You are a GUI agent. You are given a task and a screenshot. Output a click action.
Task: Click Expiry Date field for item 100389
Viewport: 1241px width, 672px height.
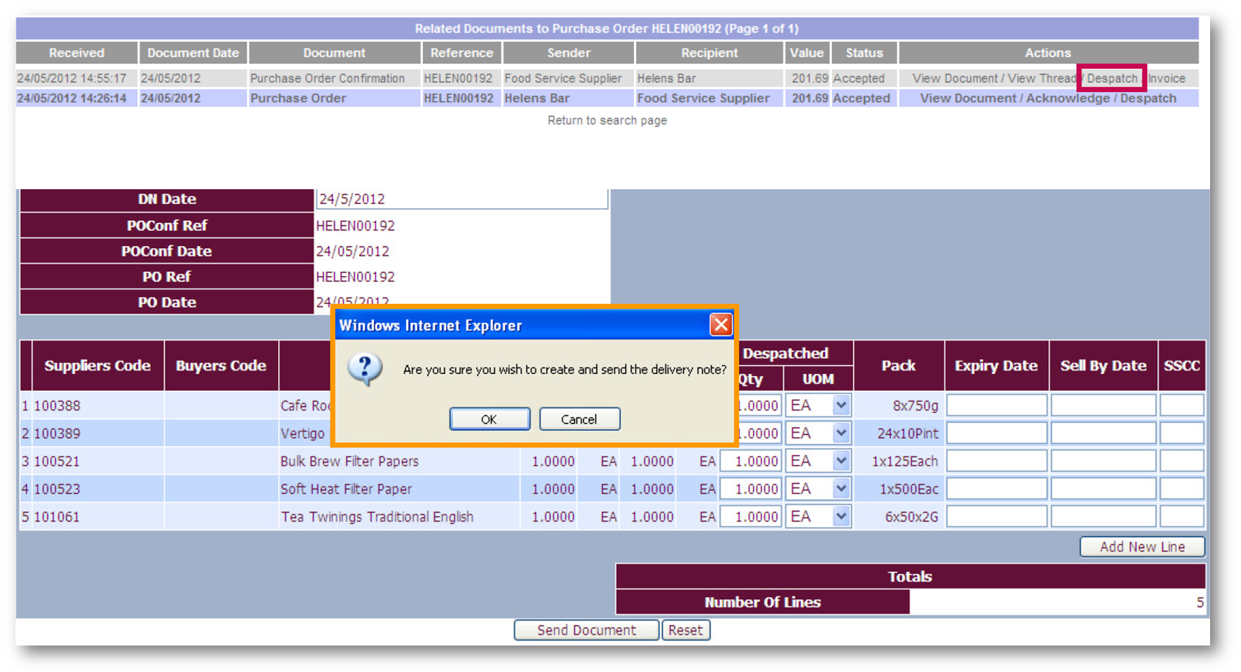(x=997, y=433)
